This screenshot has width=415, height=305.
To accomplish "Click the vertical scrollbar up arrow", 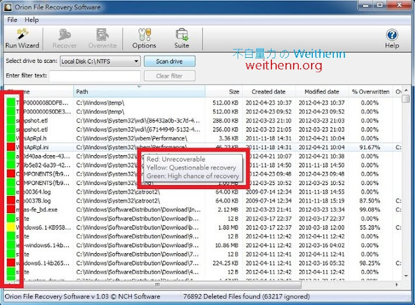I will coord(406,90).
